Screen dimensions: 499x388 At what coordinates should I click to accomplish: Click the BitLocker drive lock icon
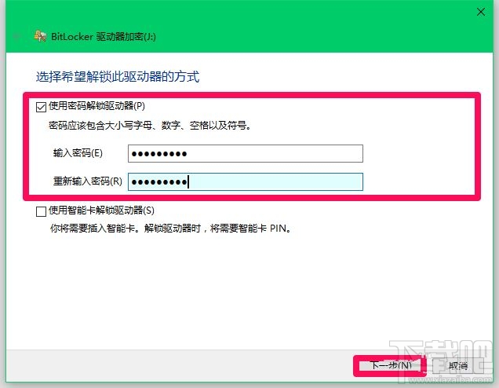click(x=39, y=36)
